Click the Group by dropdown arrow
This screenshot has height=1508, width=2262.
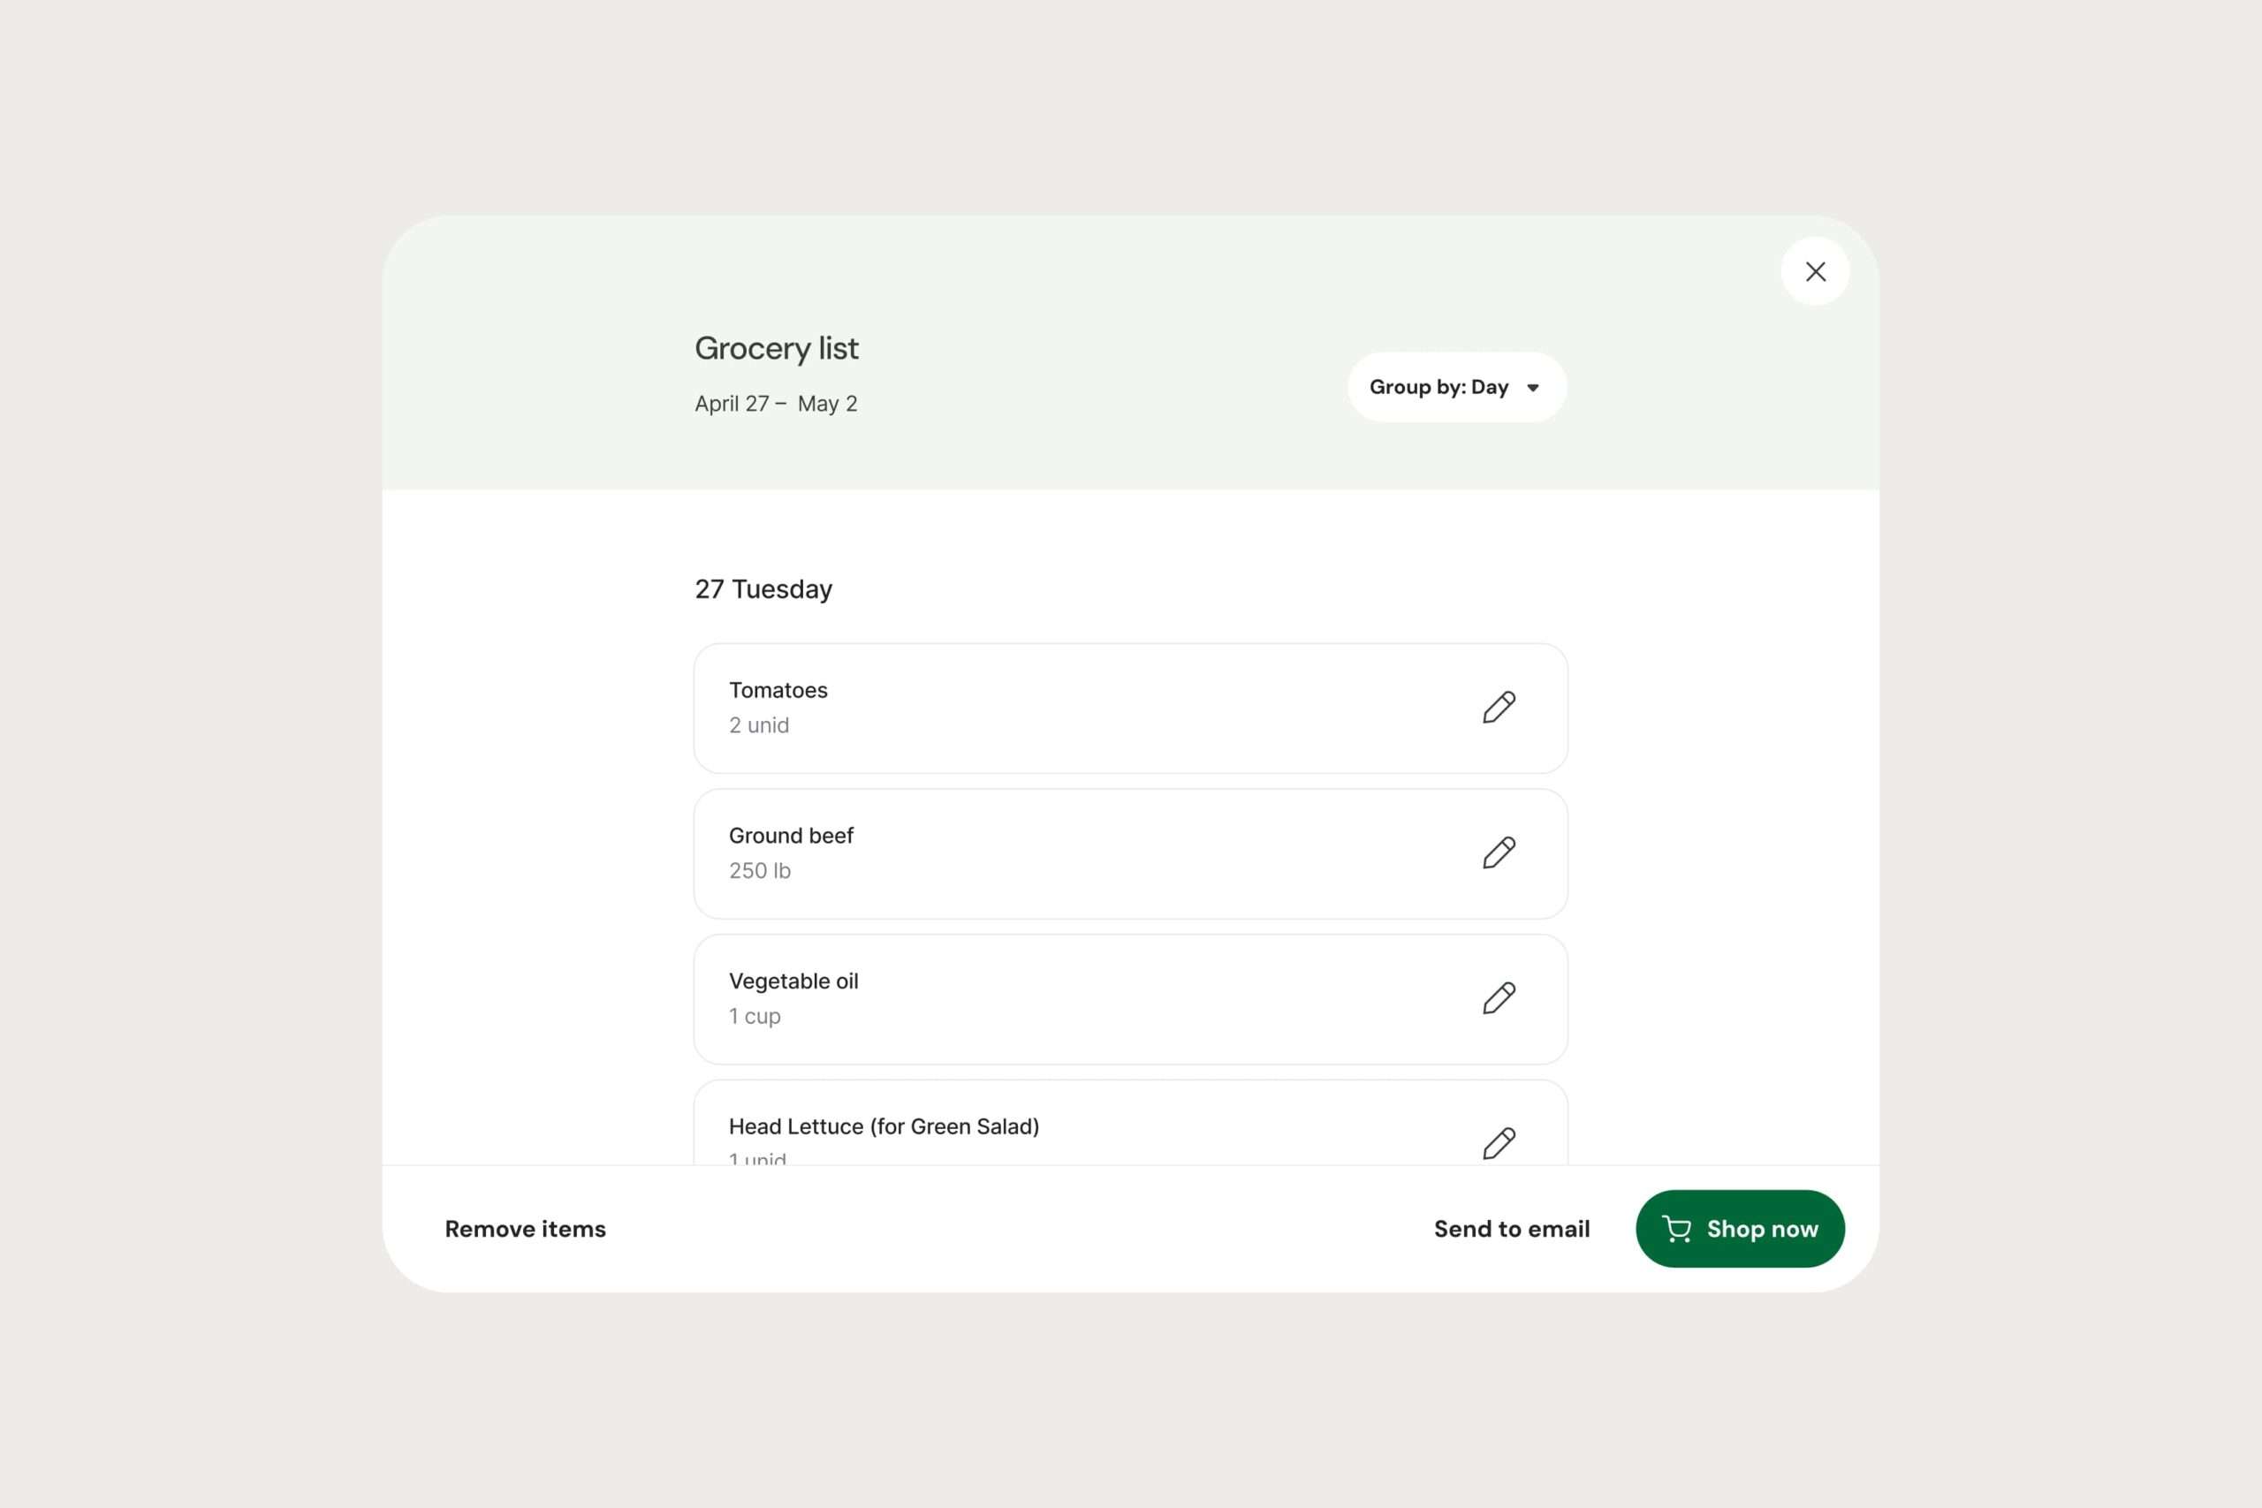[x=1533, y=388]
